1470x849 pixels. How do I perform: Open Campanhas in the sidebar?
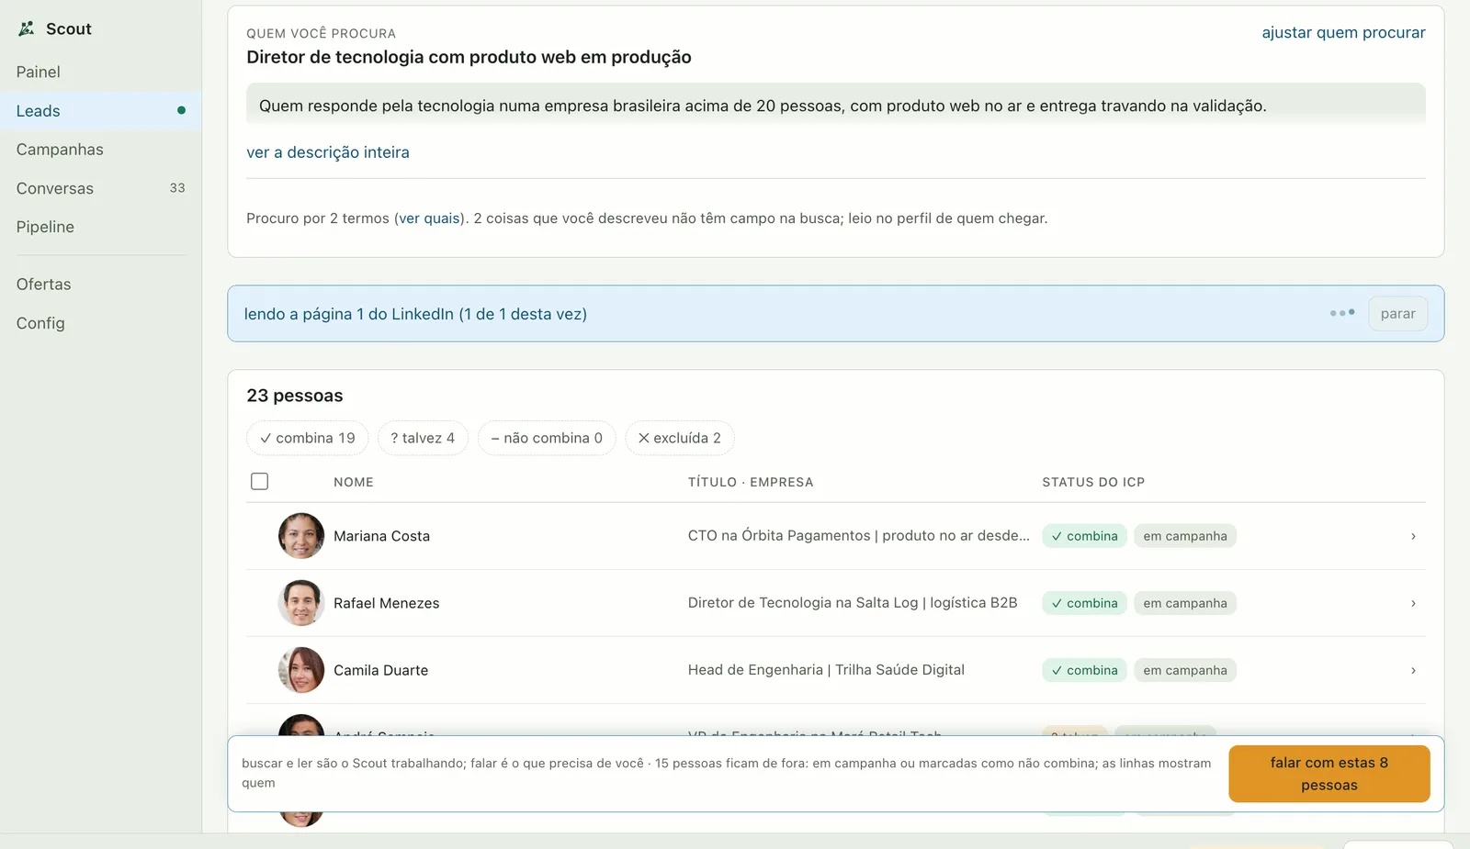pyautogui.click(x=60, y=150)
